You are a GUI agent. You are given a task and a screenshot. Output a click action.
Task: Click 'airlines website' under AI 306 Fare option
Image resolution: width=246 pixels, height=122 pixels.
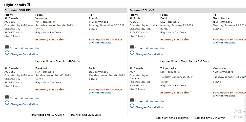[x=224, y=43]
